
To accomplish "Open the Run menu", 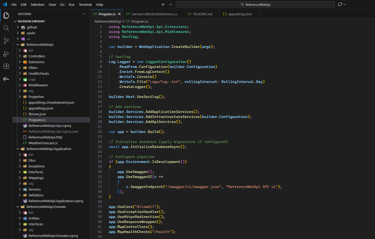I will click(72, 4).
